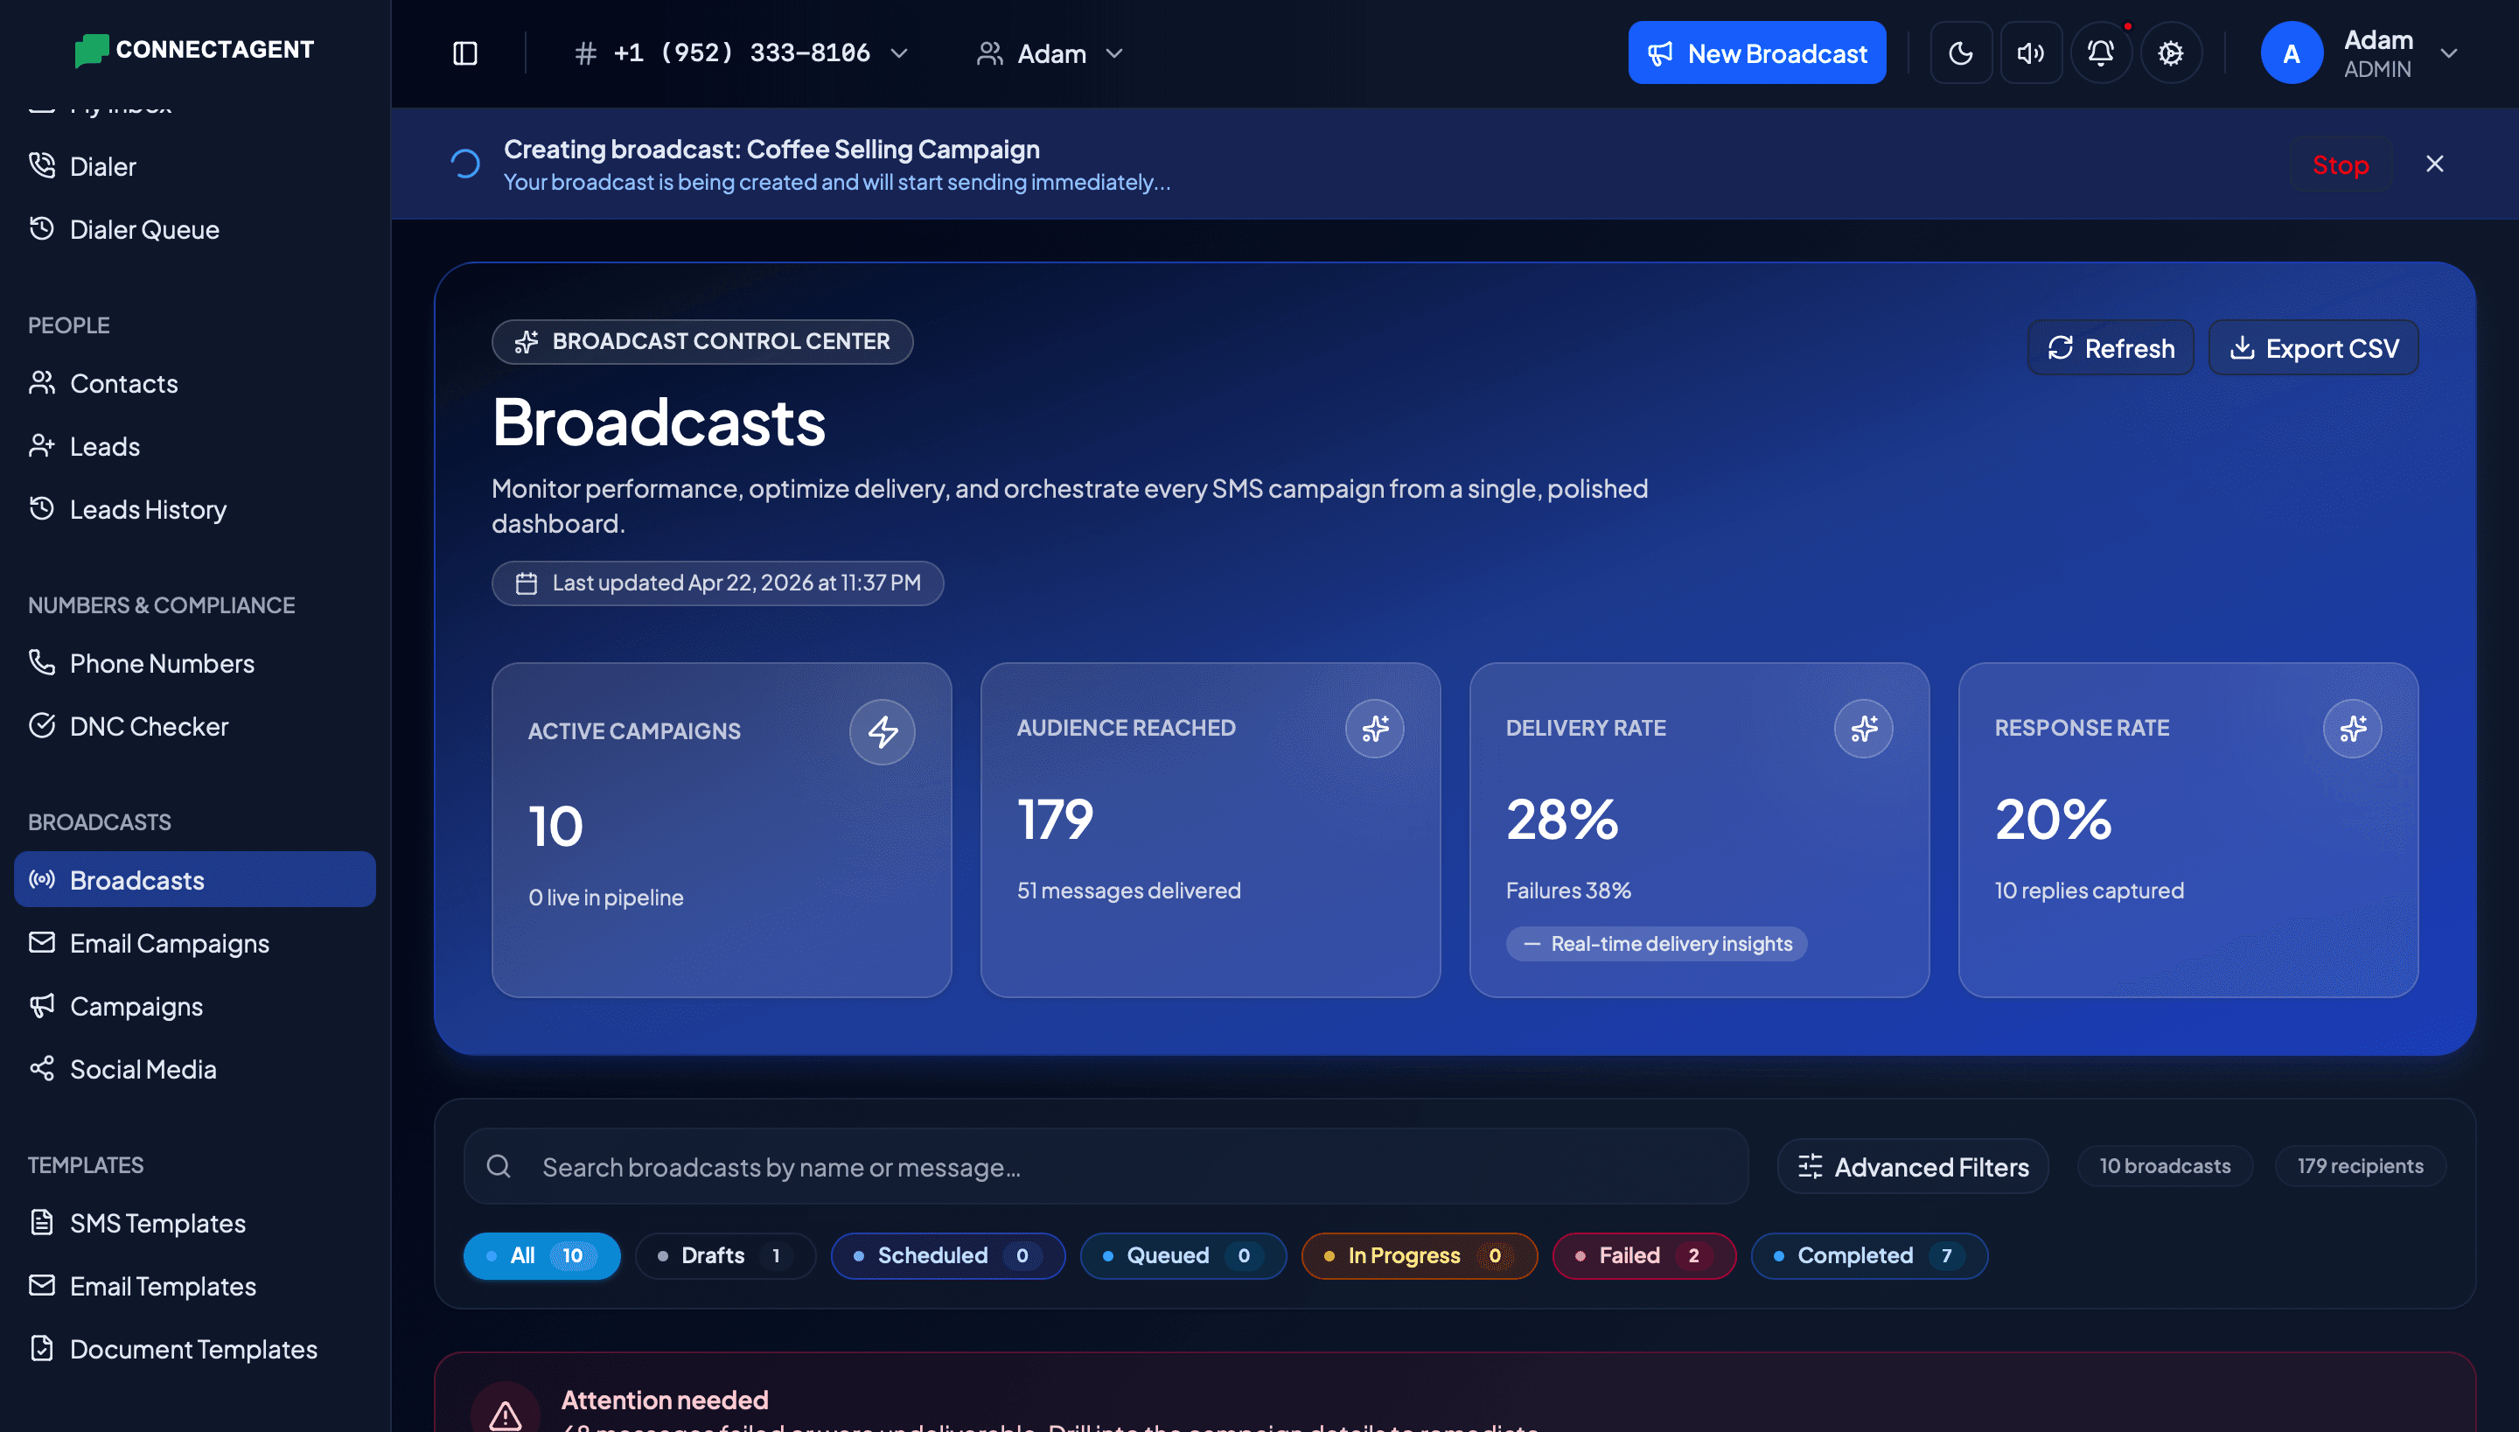Filter by Drafts status
2519x1432 pixels.
pyautogui.click(x=726, y=1256)
